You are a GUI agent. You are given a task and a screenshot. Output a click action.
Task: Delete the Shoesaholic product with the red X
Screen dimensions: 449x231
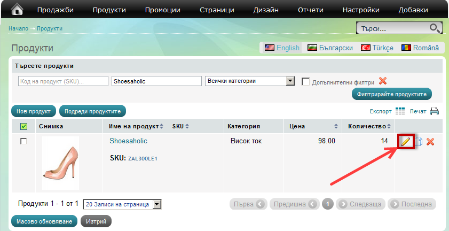(430, 142)
